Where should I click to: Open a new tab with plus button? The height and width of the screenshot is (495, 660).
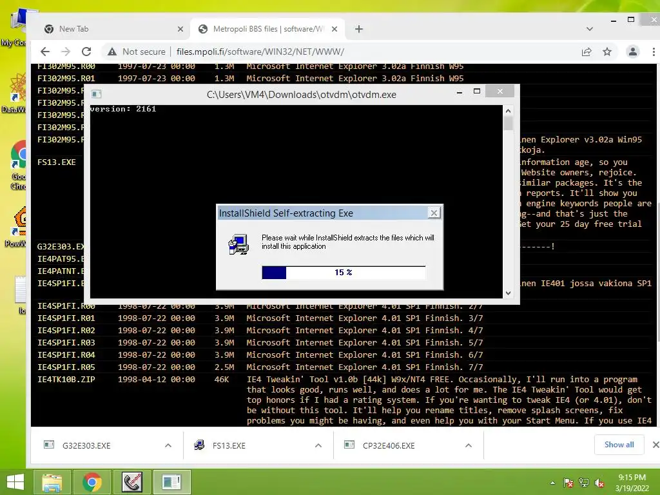358,29
